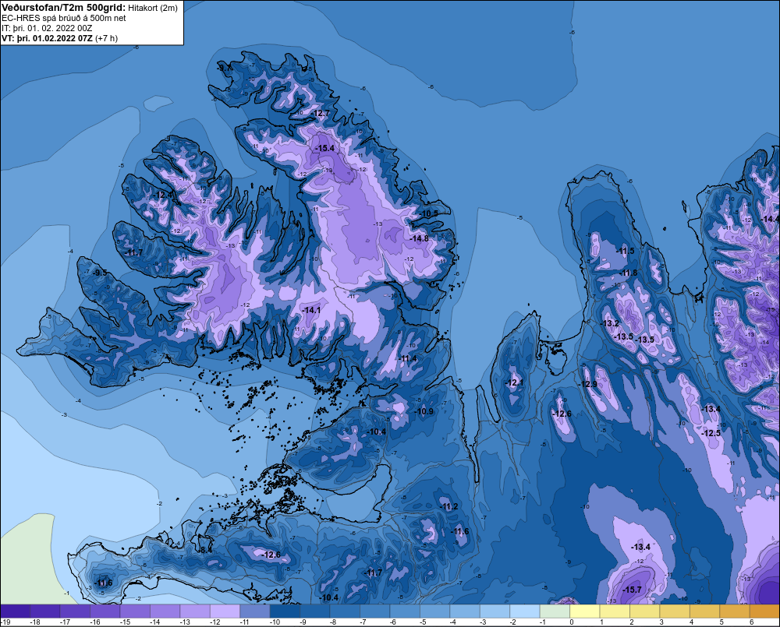Viewport: 780px width, 627px height.
Task: Click the valid time 'VT: þri. 01.02.2022 07Z'
Action: (x=47, y=38)
